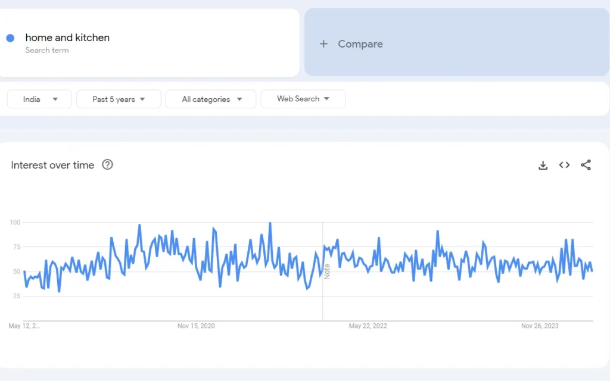Edit the home and kitchen search term

[67, 38]
